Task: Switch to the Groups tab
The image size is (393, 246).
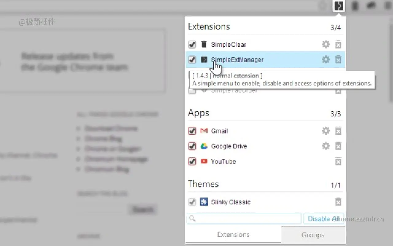Action: click(x=313, y=235)
